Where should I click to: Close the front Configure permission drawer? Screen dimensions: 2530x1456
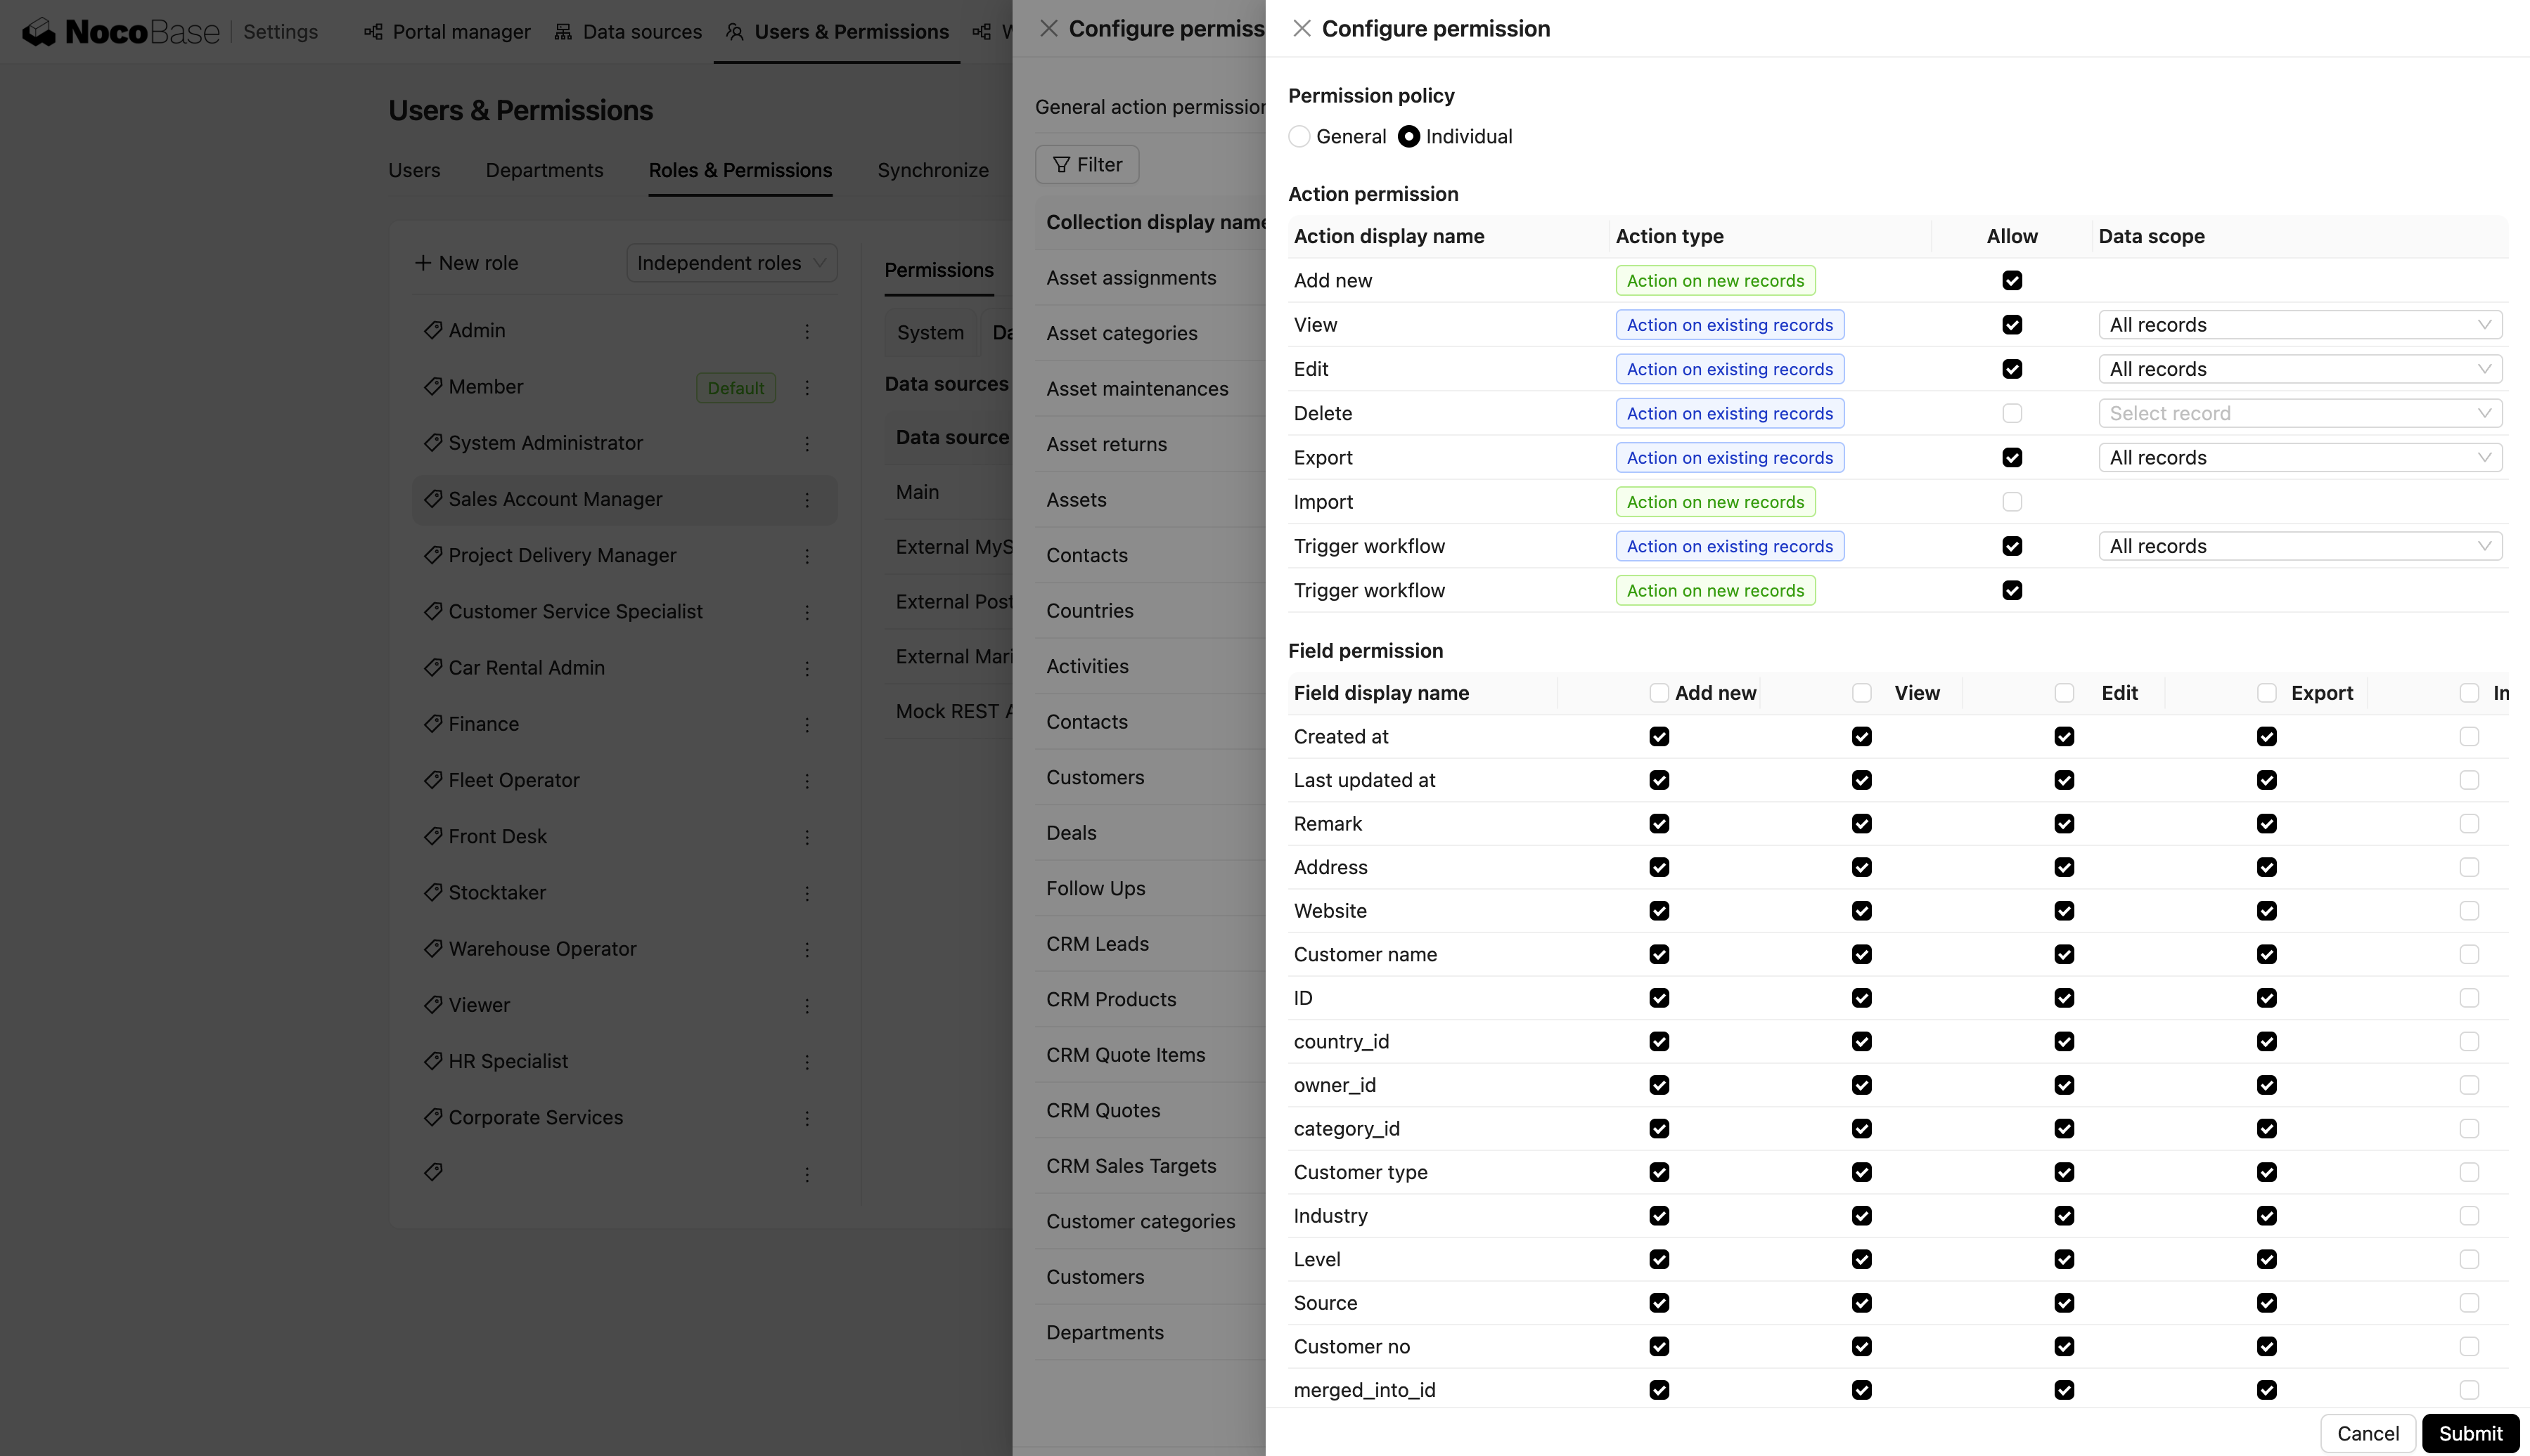click(x=1302, y=28)
